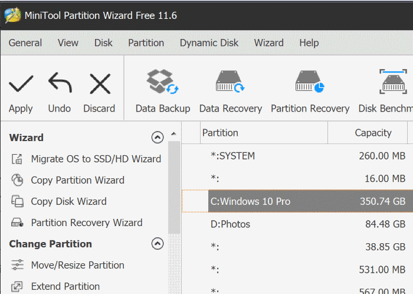This screenshot has height=294, width=413.
Task: Select the *:SYSTEM partition row
Action: click(297, 156)
